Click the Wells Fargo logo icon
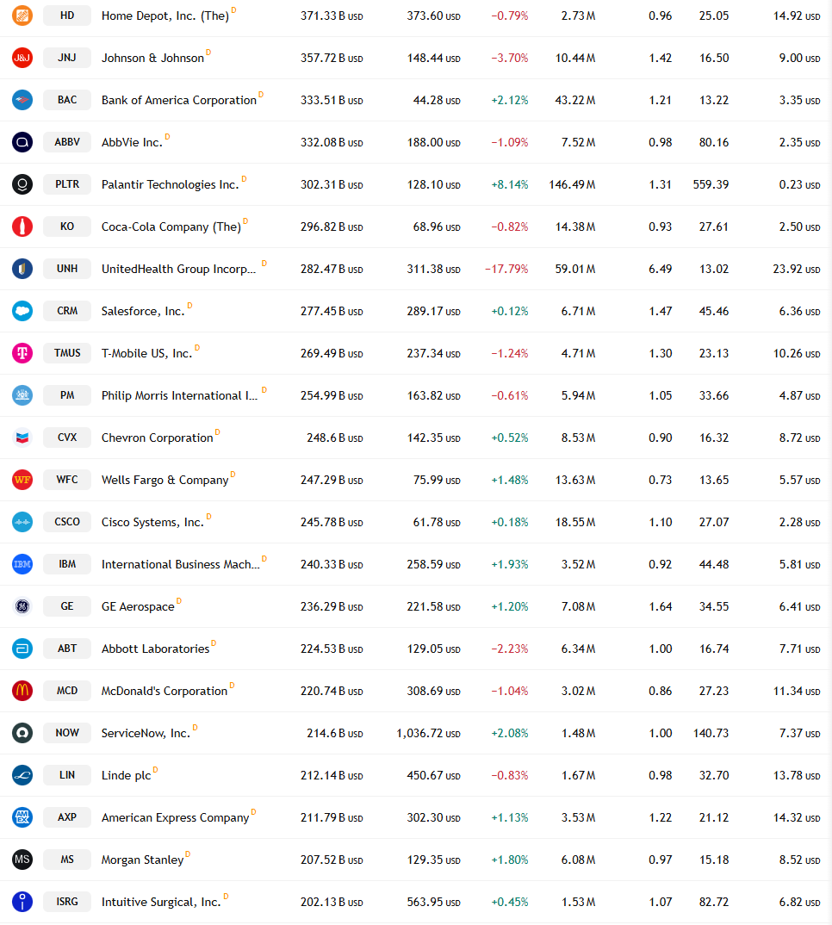This screenshot has width=832, height=925. tap(22, 480)
